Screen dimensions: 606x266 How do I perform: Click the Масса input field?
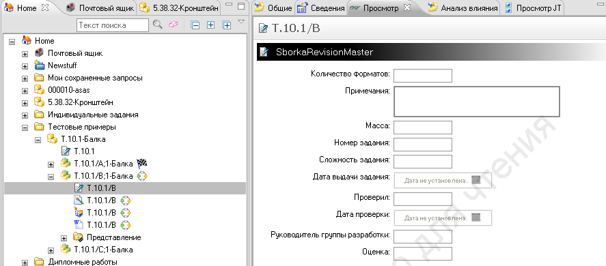[423, 128]
